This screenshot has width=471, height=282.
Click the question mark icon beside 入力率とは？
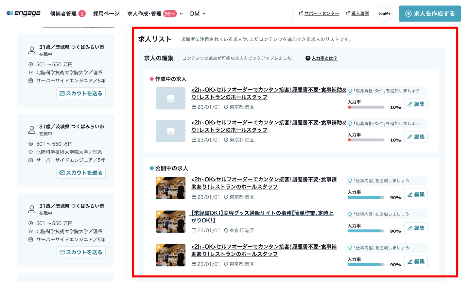[308, 58]
